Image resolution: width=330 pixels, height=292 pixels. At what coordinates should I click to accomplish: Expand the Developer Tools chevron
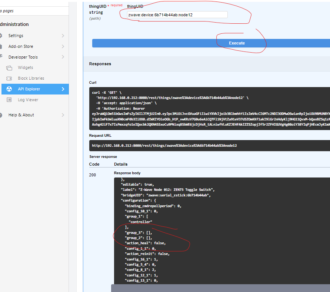tap(63, 57)
